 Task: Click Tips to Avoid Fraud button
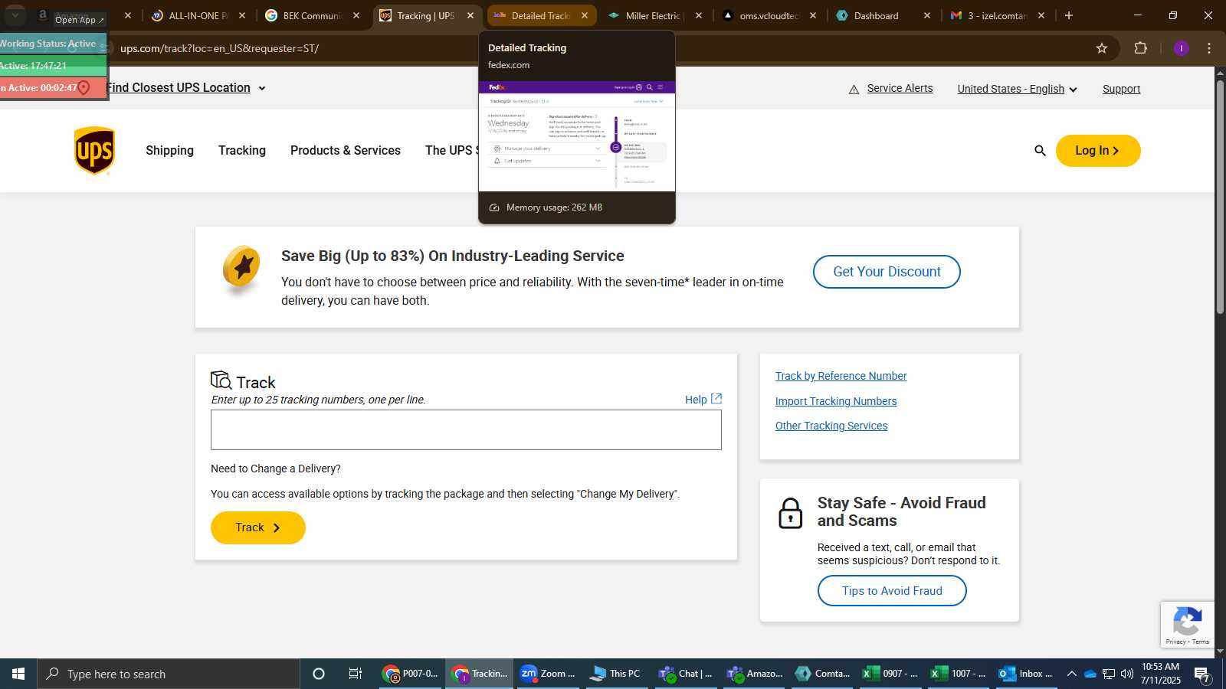892,591
